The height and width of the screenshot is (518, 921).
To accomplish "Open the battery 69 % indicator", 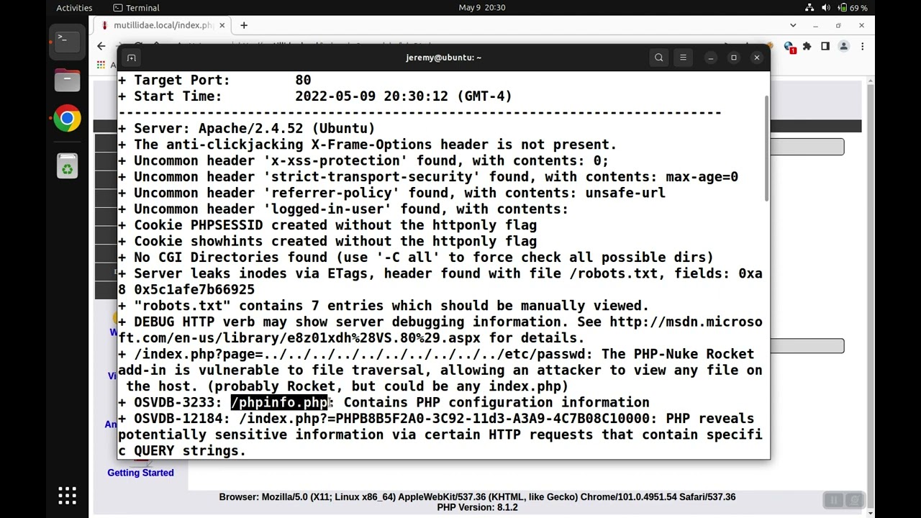I will click(853, 8).
